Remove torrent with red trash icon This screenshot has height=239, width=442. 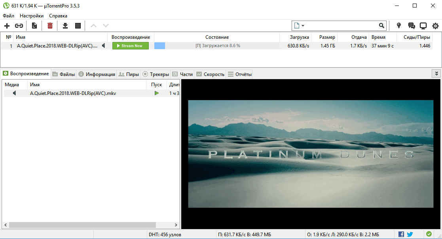(x=50, y=26)
